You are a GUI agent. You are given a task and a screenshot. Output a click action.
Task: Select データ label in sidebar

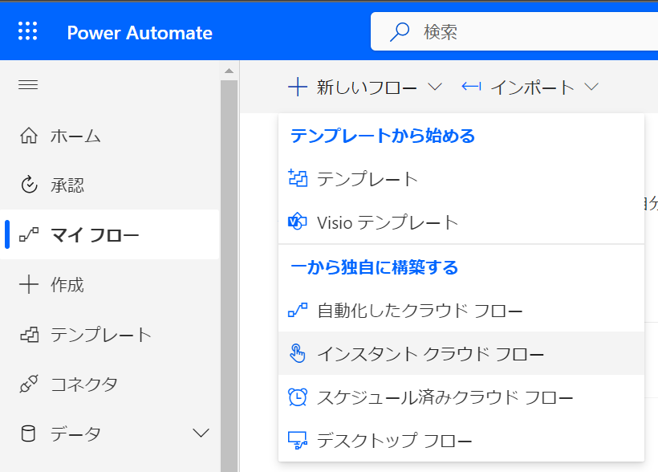pos(75,433)
